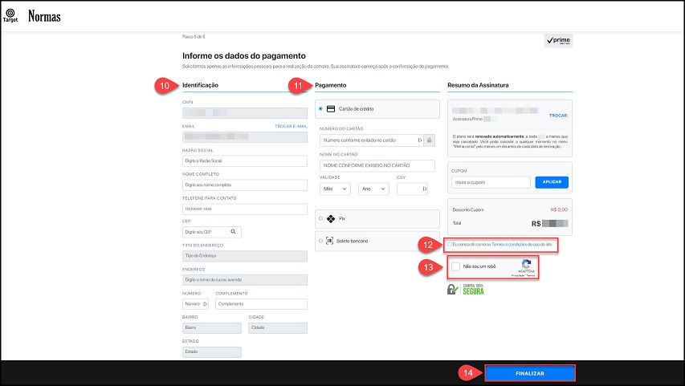Click the TROCAR E-MAIL link
The image size is (685, 386).
pyautogui.click(x=291, y=126)
